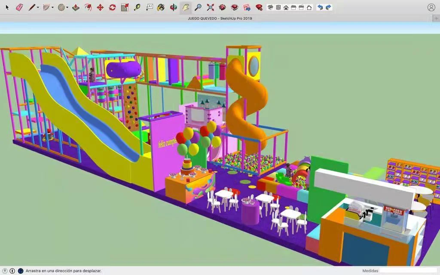Screen dimensions: 440x275
Task: Select the Circle shape tool
Action: pyautogui.click(x=61, y=8)
